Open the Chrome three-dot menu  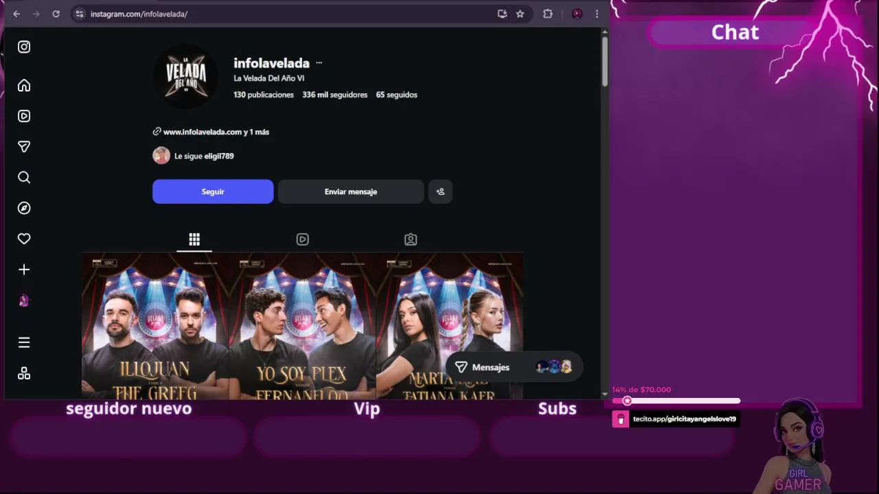(x=597, y=14)
